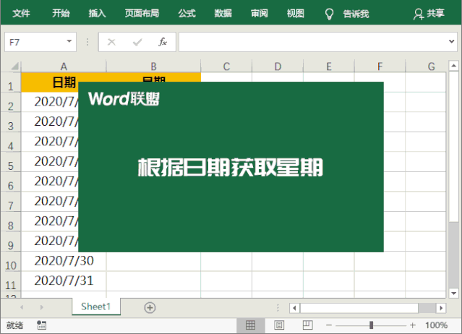Viewport: 462px width, 334px height.
Task: Open the Name Box dropdown
Action: pos(69,42)
